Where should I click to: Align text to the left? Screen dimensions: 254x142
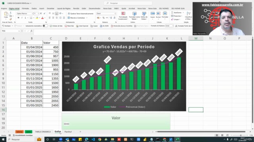click(50, 18)
